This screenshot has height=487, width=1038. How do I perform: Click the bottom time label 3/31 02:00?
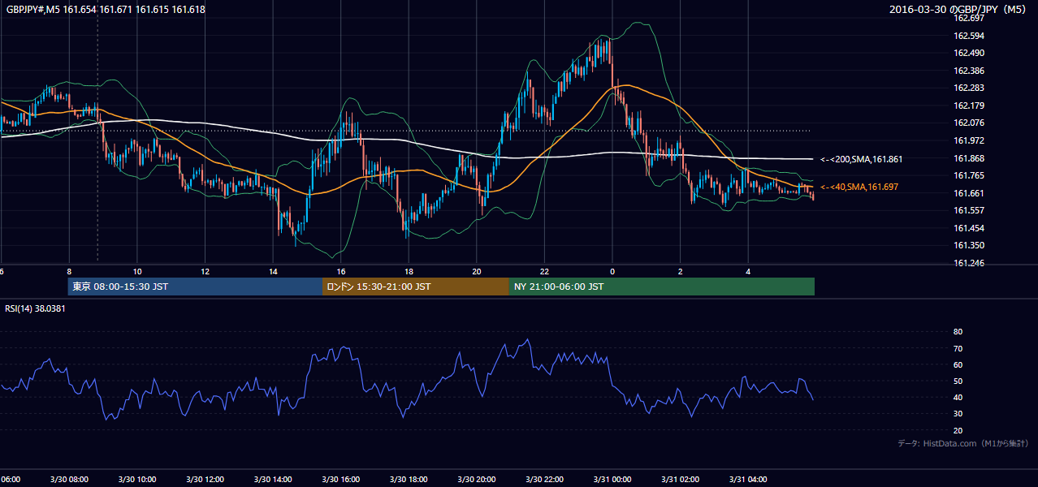pyautogui.click(x=680, y=480)
